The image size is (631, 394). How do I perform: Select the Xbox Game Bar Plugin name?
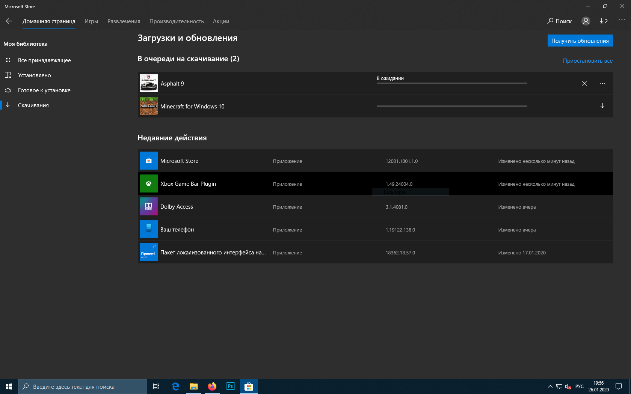click(188, 184)
